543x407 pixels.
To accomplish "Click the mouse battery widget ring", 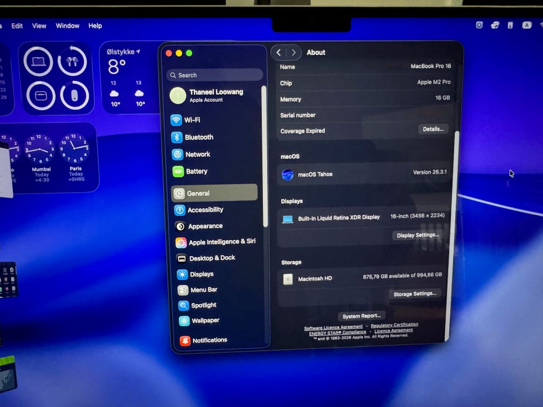I will 75,96.
